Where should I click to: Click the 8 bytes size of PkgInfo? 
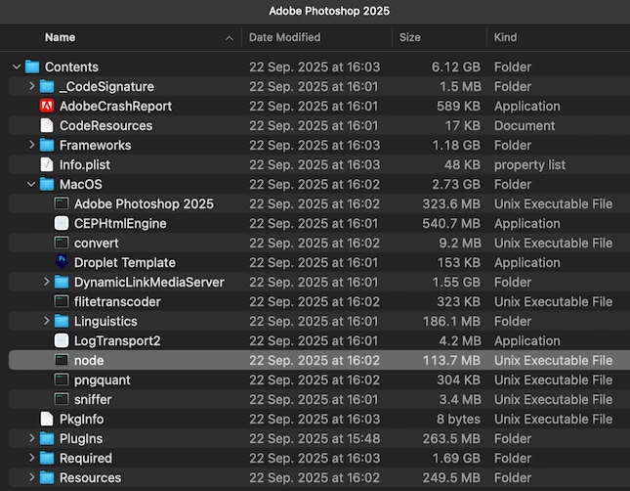pos(458,419)
